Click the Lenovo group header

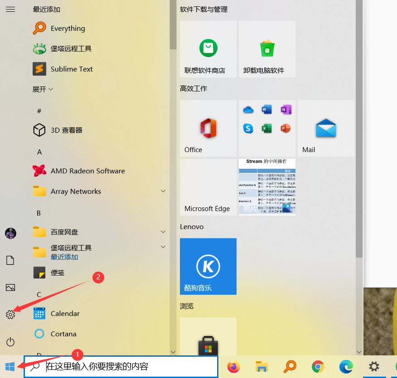[x=192, y=226]
